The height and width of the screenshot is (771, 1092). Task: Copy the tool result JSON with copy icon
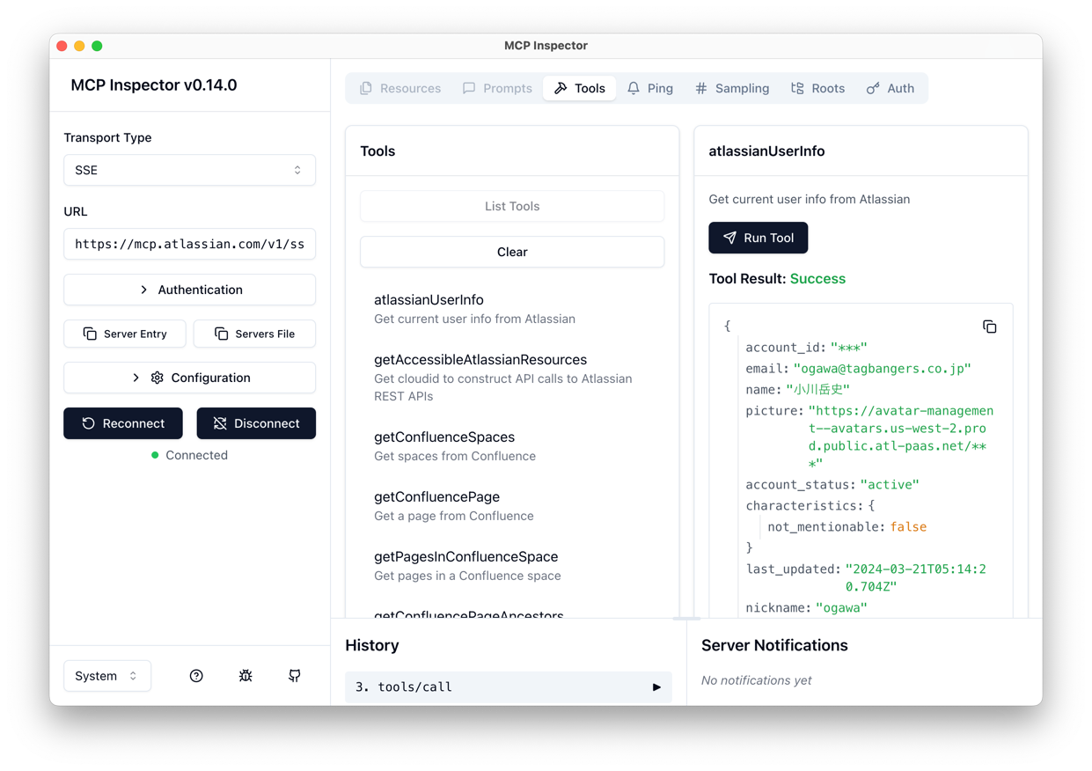coord(990,327)
